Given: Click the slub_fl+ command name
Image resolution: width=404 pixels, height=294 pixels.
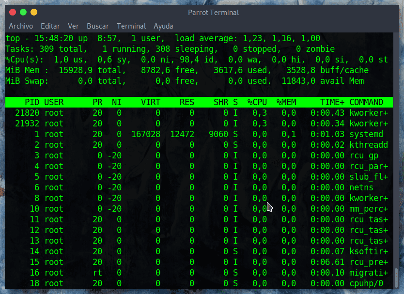Looking at the screenshot, I should (369, 177).
